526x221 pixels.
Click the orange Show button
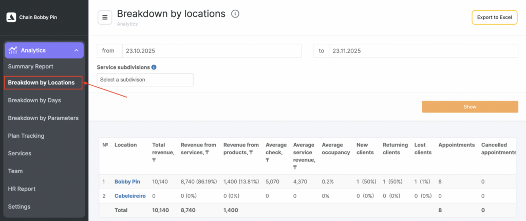click(469, 107)
